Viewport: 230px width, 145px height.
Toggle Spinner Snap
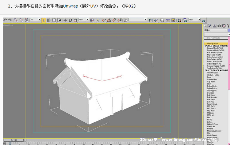(120, 20)
